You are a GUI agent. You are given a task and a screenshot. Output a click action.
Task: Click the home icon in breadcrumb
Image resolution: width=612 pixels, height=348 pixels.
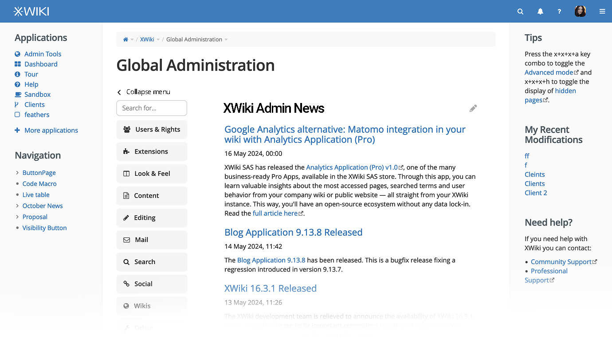[126, 40]
